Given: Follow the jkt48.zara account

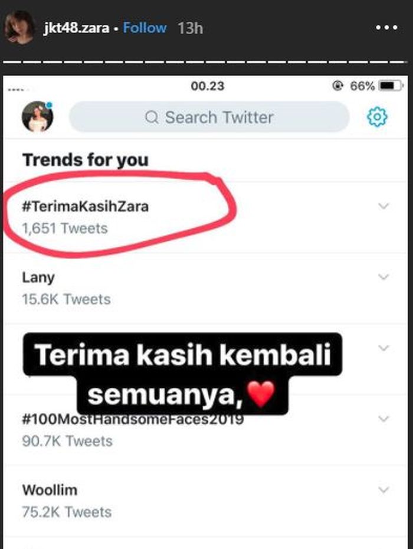Looking at the screenshot, I should 145,28.
